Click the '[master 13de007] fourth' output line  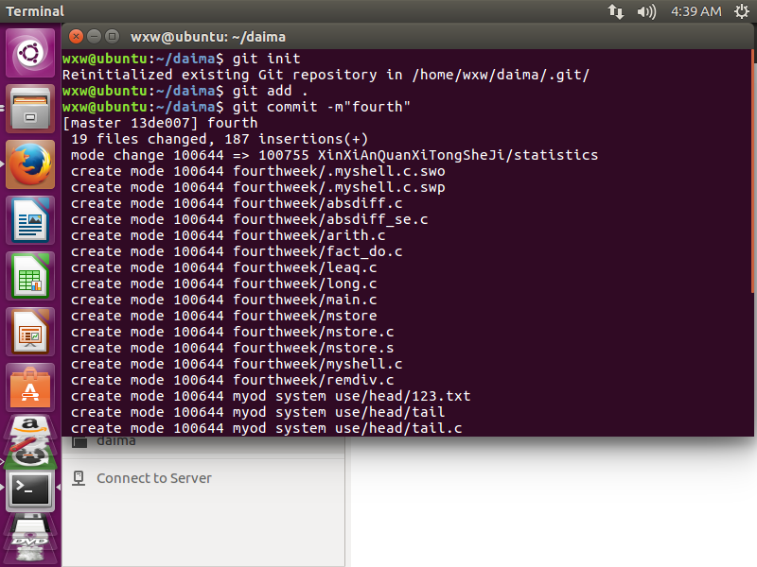click(160, 123)
